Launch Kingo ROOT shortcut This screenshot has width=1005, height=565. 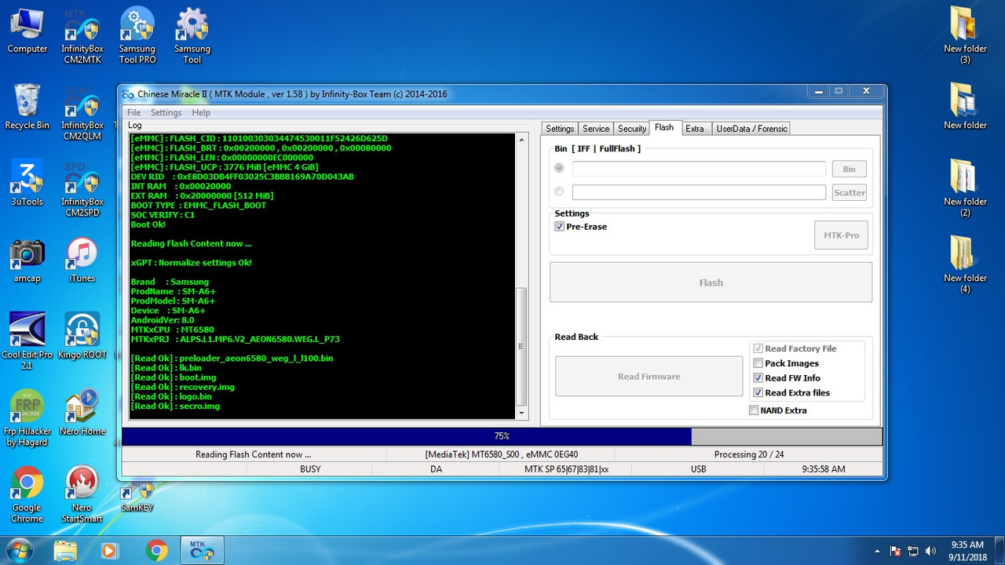click(82, 337)
